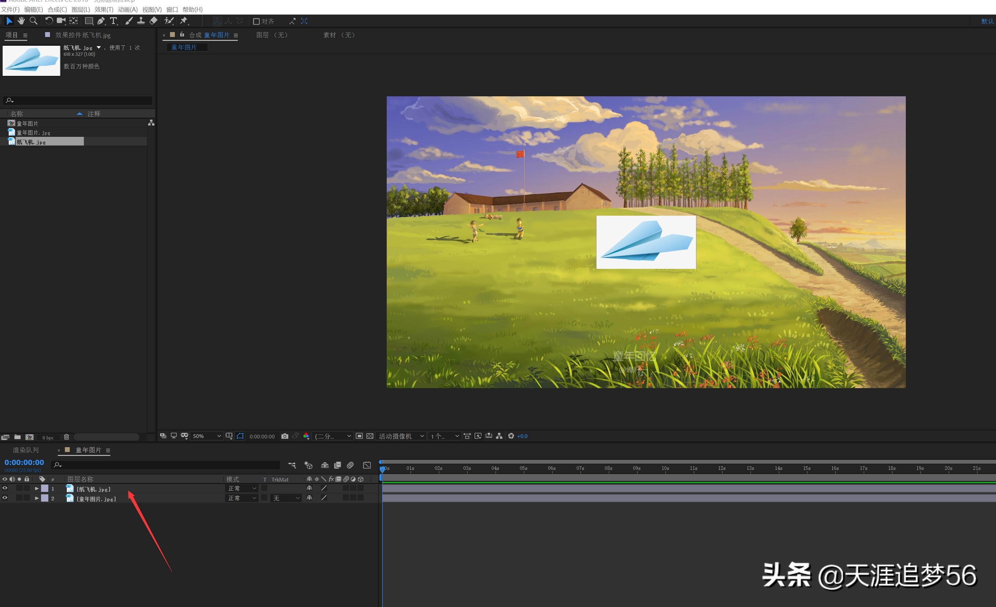Switch to the 渲染队列 tab
This screenshot has width=996, height=607.
click(x=25, y=450)
